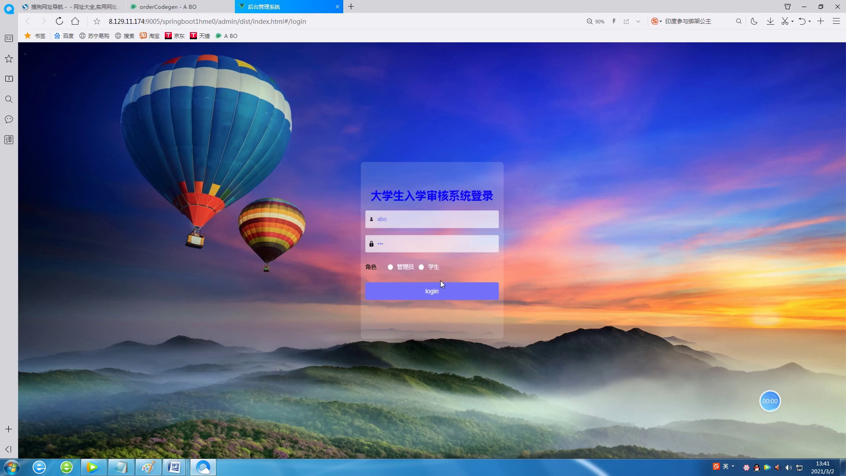Expand scissors screenshot tool dropdown arrow
This screenshot has width=846, height=476.
pyautogui.click(x=792, y=22)
